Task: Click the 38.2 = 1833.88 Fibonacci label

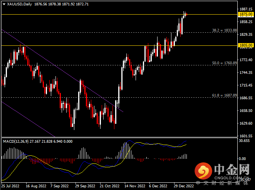Action: click(224, 30)
